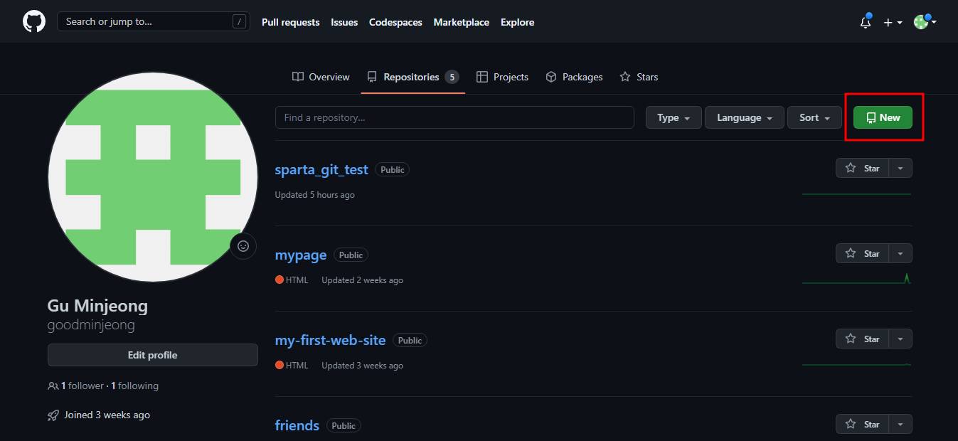Screen dimensions: 958x441
Task: Select the Repositories tab
Action: (x=413, y=77)
